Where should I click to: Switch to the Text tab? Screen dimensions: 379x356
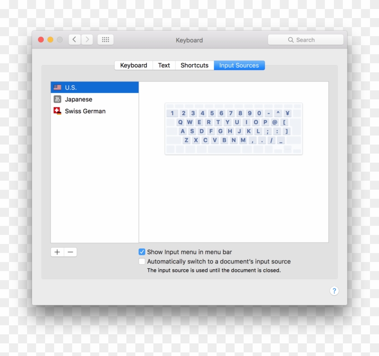(164, 65)
